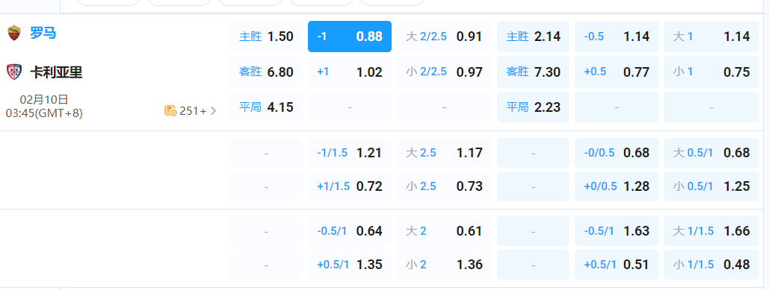Choose 小 1 at odds 0.75

click(x=711, y=72)
